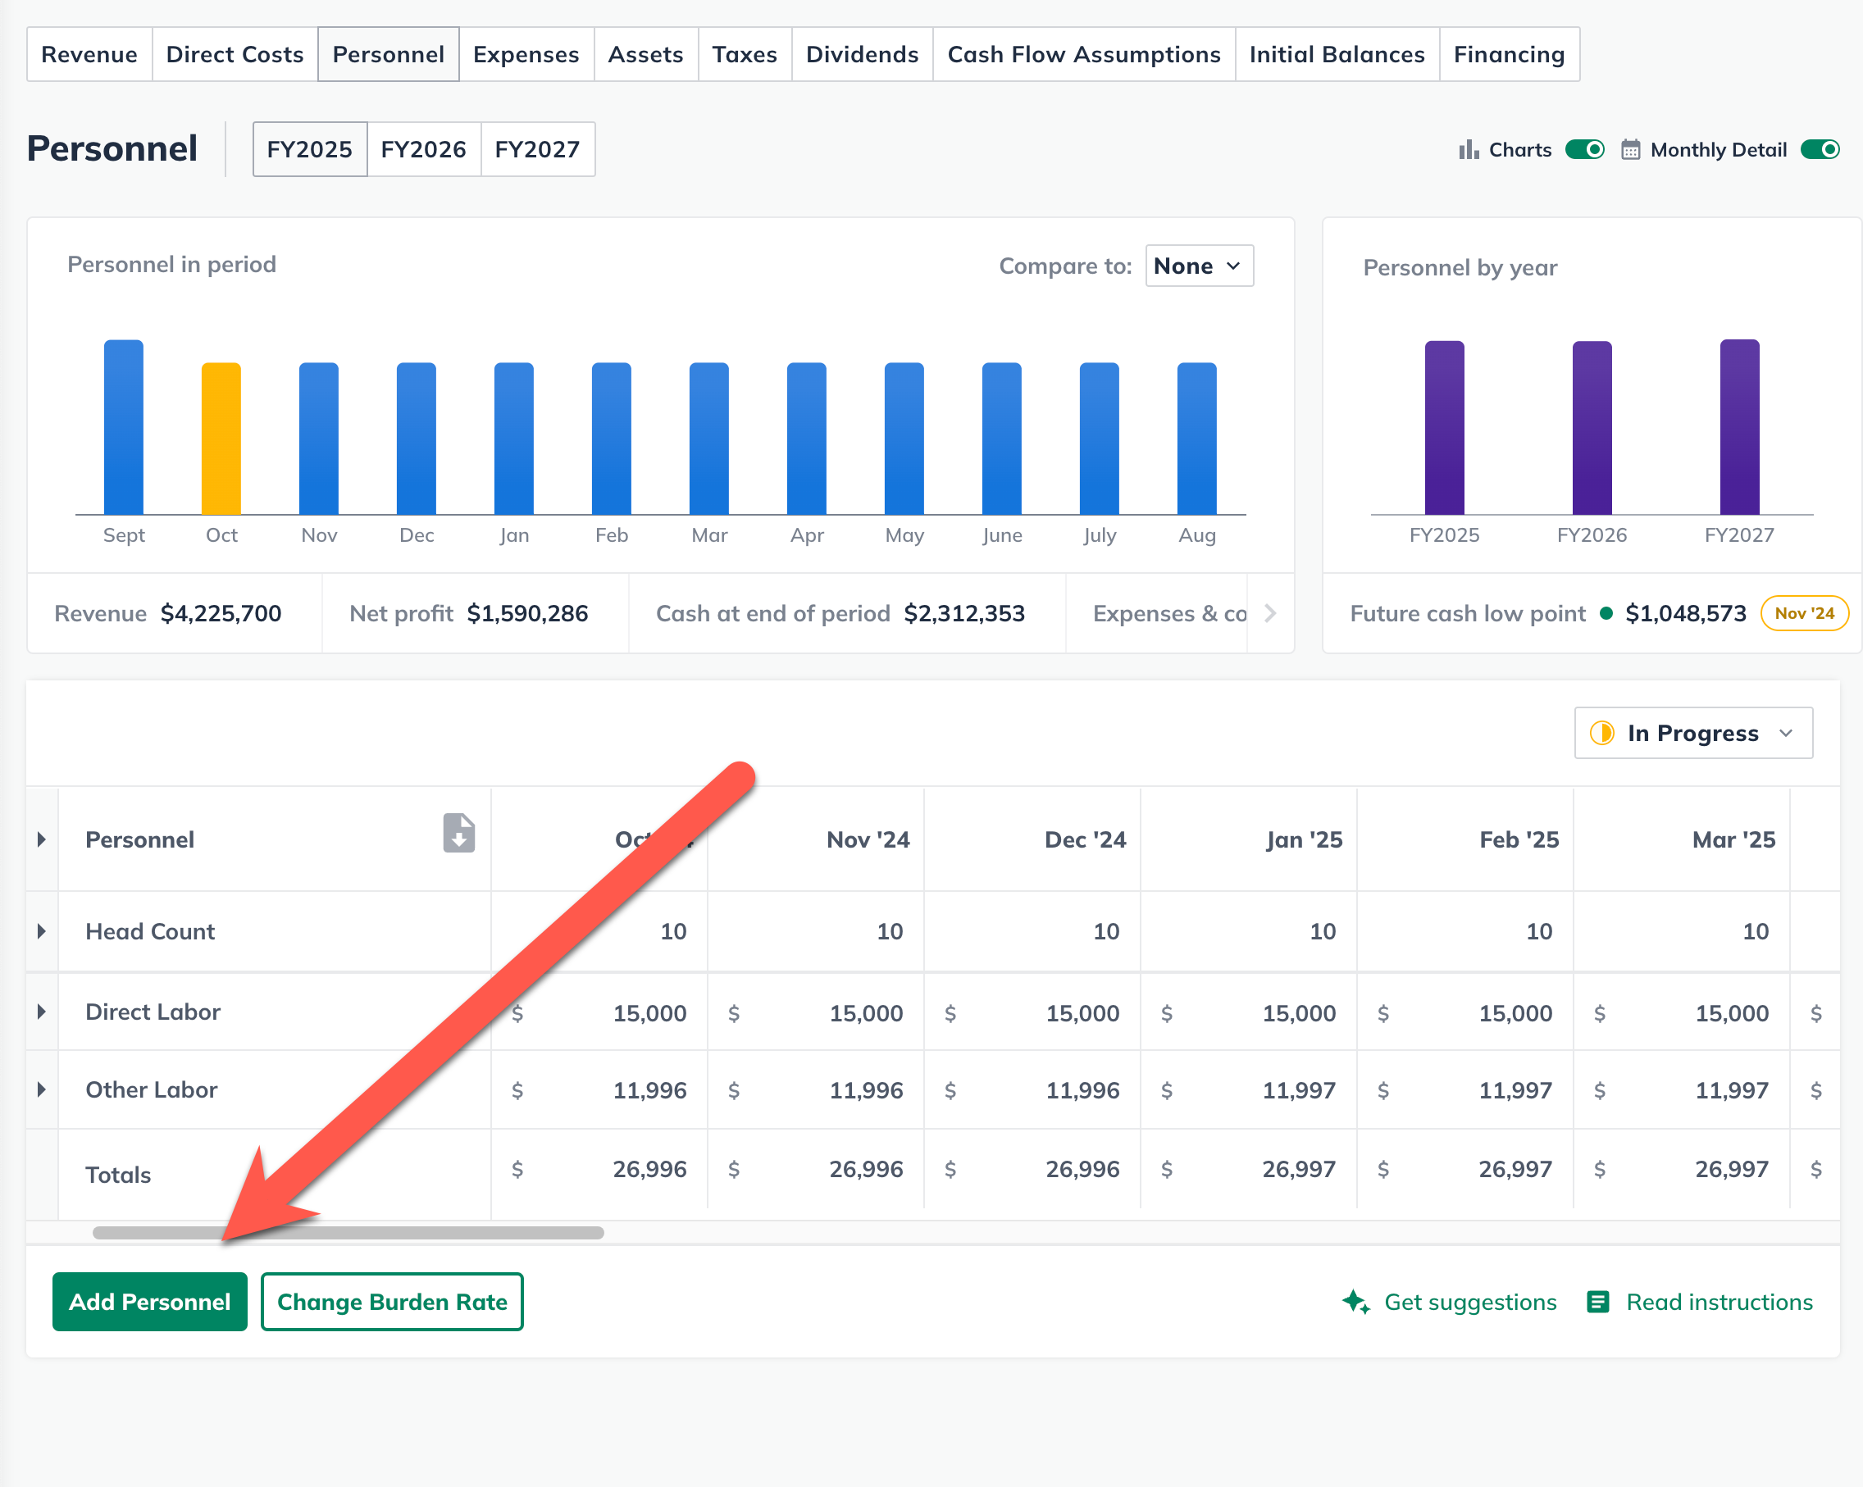Click the Read instructions document icon

[1597, 1301]
